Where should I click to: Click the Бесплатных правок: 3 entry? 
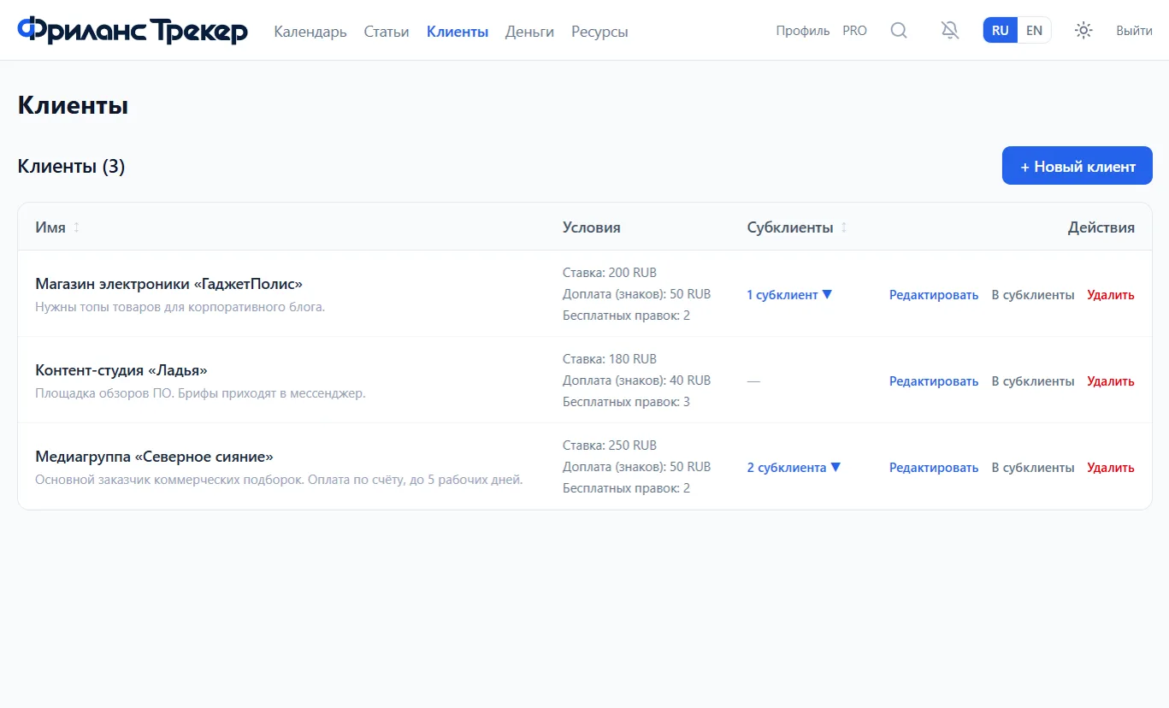(x=626, y=402)
